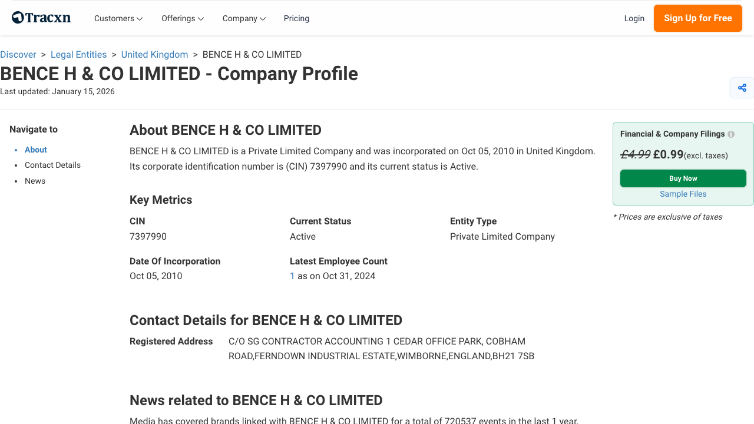Open the United Kingdom breadcrumb link
Viewport: 754px width, 424px height.
[154, 54]
